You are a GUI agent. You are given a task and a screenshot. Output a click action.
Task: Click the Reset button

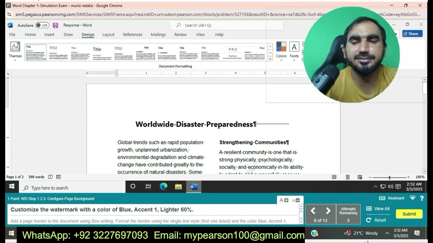tap(376, 220)
